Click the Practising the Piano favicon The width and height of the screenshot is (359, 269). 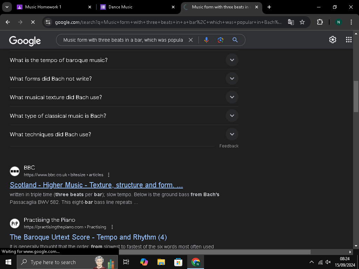pyautogui.click(x=15, y=223)
